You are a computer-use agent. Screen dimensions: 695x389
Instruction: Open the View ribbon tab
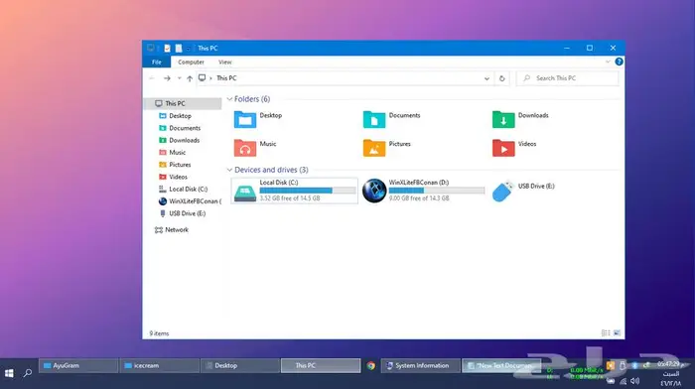[x=224, y=63]
